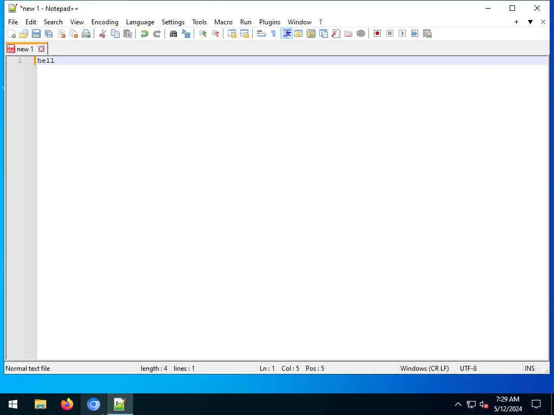This screenshot has height=415, width=554.
Task: Click the Zoom In toolbar icon
Action: tap(202, 34)
